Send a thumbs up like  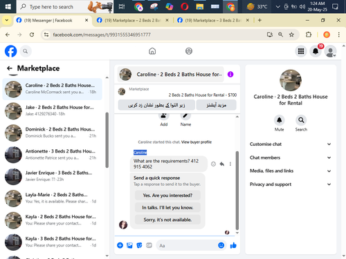click(233, 245)
